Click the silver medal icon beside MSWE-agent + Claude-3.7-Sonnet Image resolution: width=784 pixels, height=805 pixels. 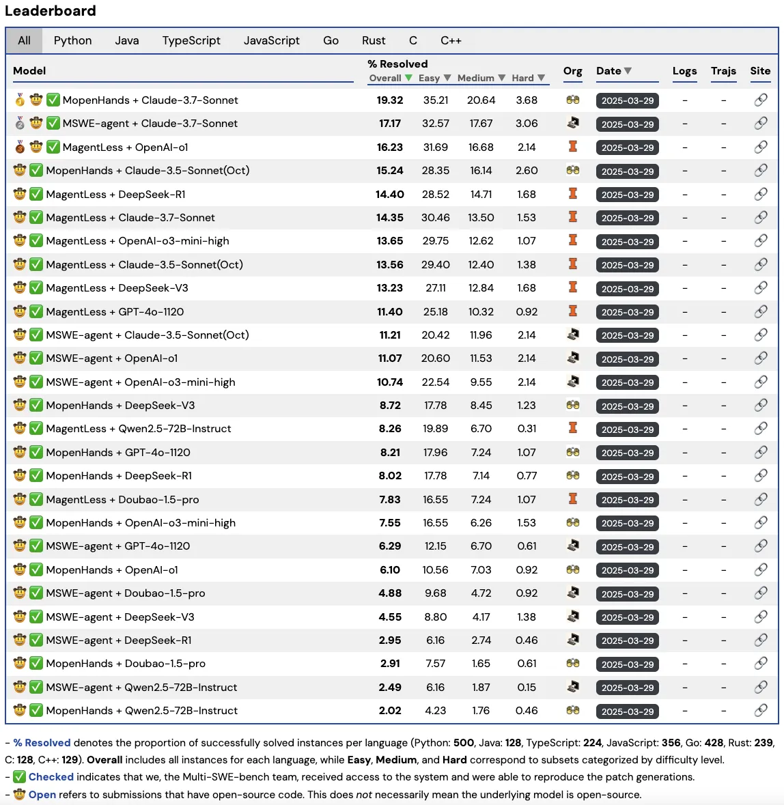pos(19,124)
